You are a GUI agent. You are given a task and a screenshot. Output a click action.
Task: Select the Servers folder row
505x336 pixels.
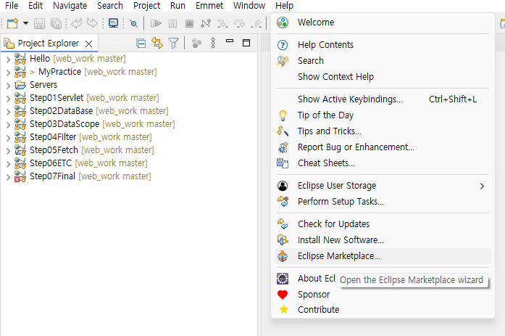(36, 85)
